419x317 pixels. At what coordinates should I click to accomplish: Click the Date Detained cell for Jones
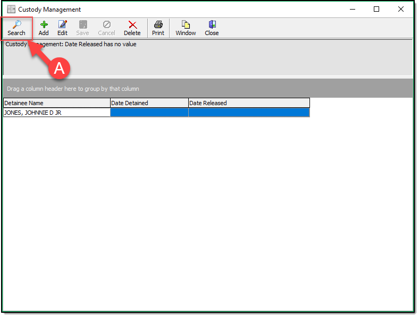pos(149,113)
